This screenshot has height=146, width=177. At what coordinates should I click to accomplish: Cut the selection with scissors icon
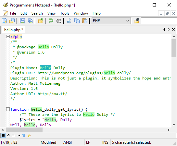click(69, 21)
